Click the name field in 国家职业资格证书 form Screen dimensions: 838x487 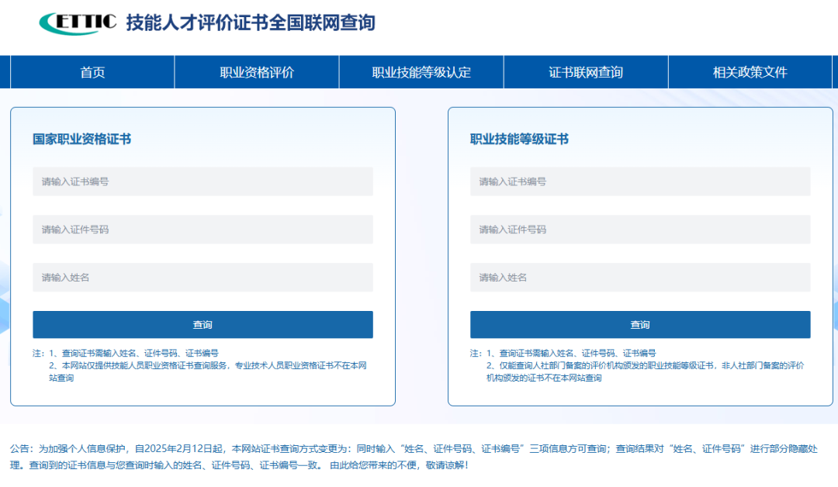click(203, 278)
